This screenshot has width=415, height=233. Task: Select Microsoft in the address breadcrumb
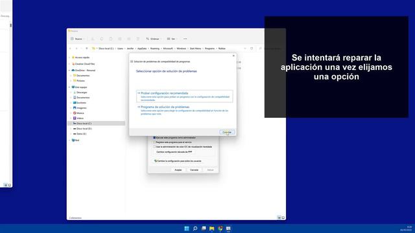pos(168,49)
